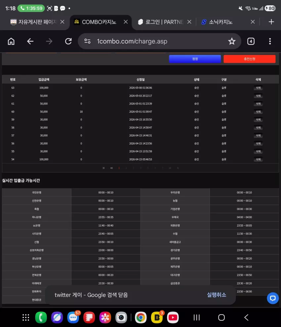Launch the green Phone app

pyautogui.click(x=41, y=317)
